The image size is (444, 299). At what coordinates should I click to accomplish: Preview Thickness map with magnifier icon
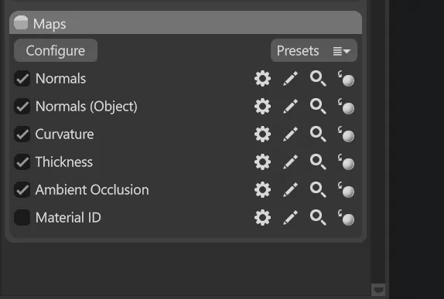point(318,161)
